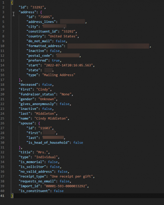The image size is (164, 205).
Task: Click the "Unknown" gender value
Action: click(47, 99)
